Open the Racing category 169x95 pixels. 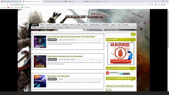(x=85, y=25)
